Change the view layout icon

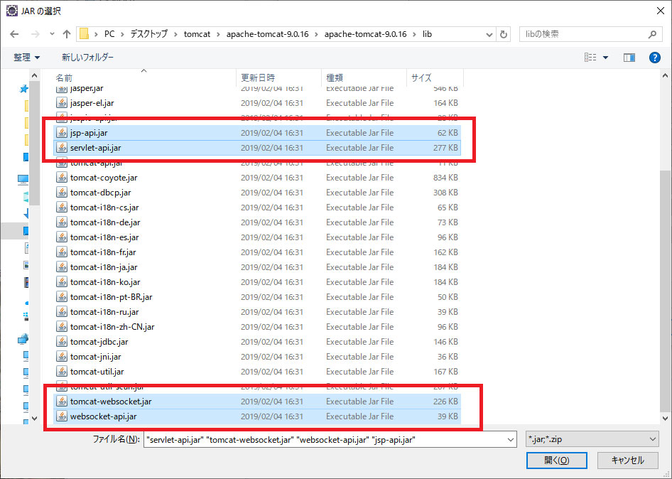pyautogui.click(x=590, y=57)
